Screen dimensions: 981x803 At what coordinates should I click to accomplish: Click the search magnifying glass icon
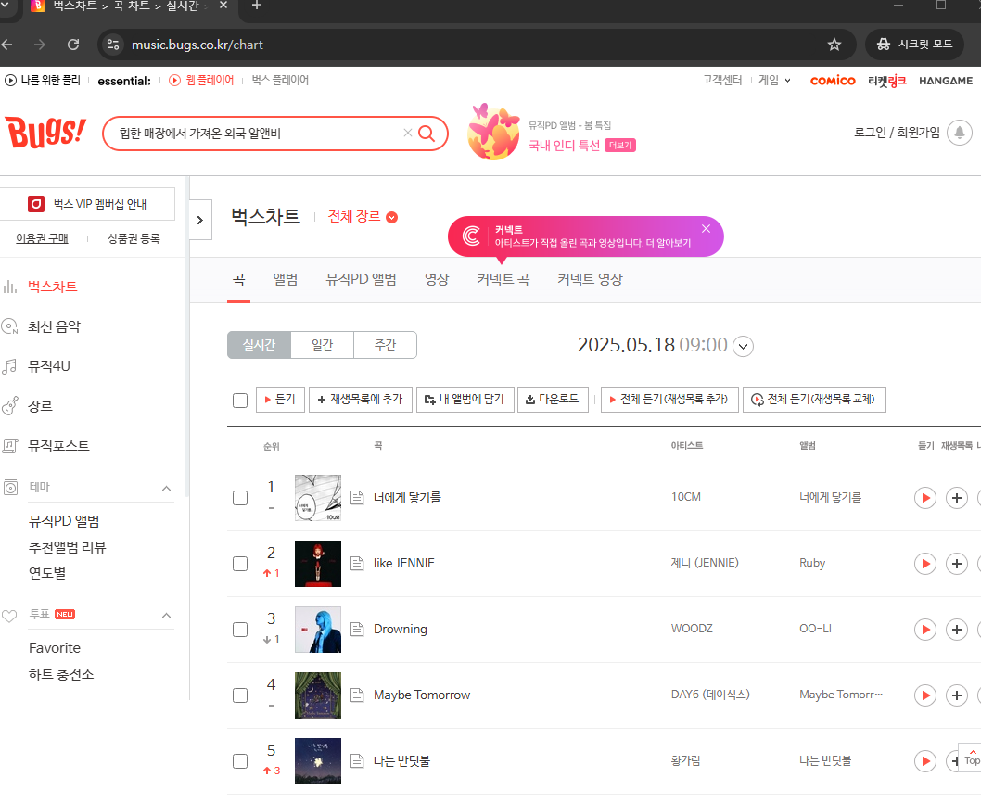(x=427, y=133)
